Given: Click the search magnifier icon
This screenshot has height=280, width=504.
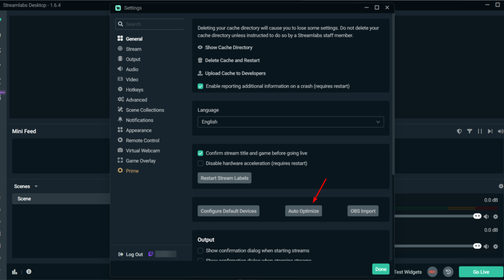Looking at the screenshot, I should coord(120,24).
